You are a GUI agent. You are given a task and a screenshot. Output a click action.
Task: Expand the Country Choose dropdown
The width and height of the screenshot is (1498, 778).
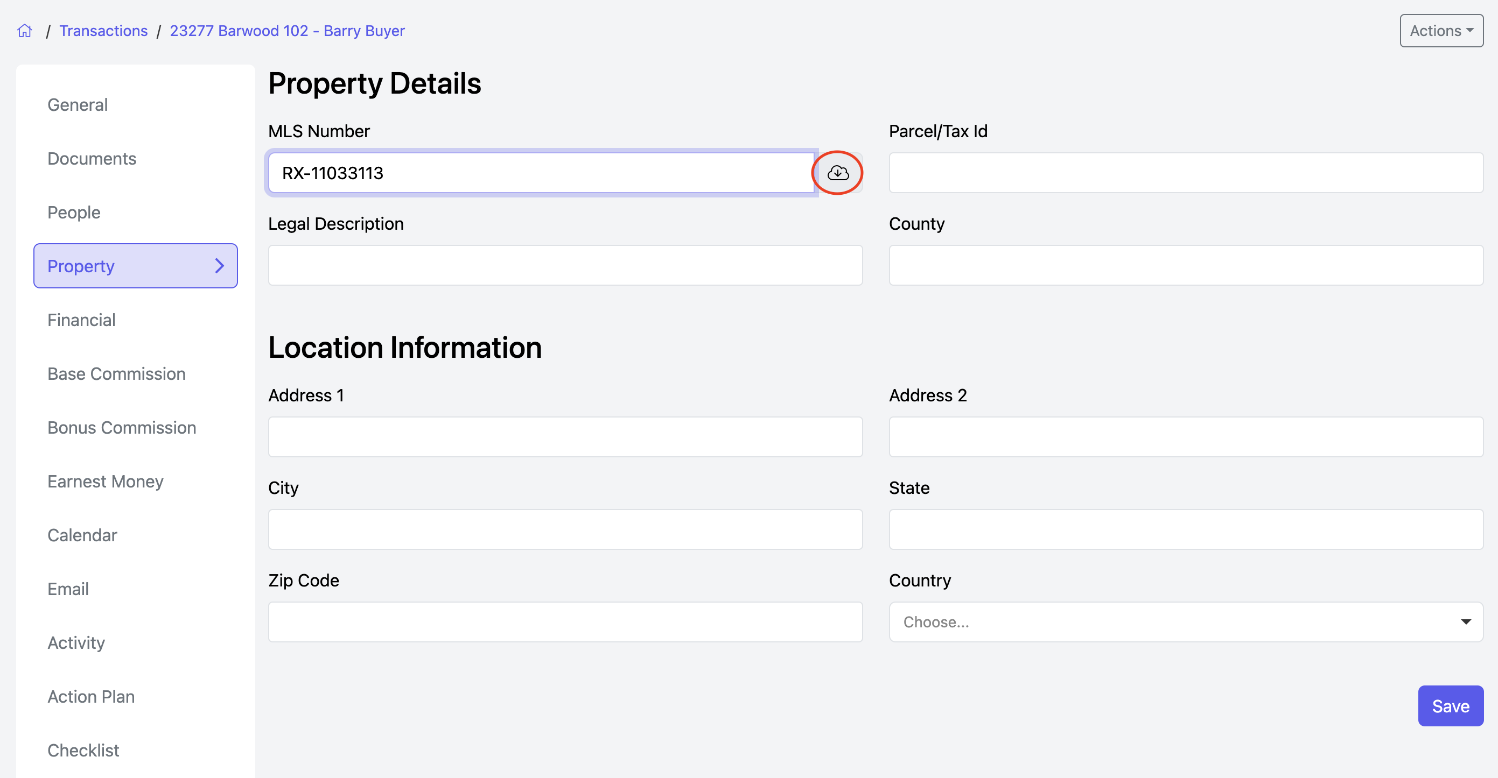(x=1185, y=622)
